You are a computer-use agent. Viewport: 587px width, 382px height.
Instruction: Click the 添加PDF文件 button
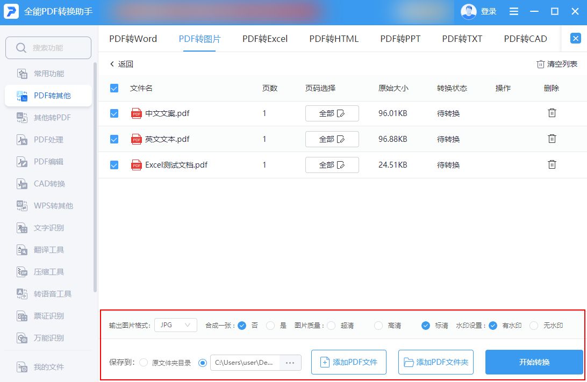348,362
